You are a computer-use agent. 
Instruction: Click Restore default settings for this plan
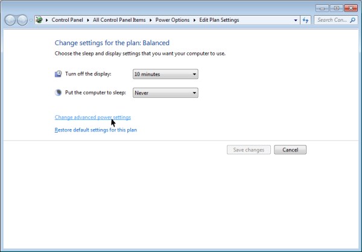pyautogui.click(x=96, y=130)
